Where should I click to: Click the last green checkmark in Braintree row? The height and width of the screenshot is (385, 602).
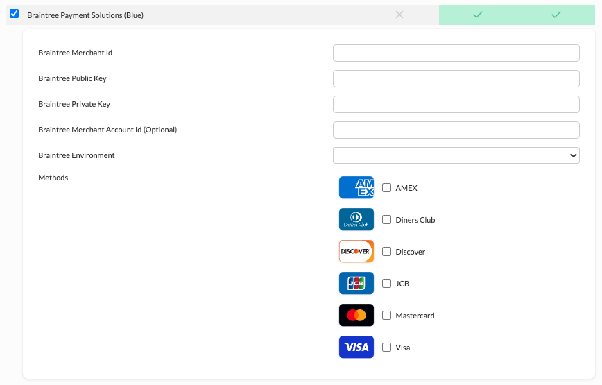click(556, 15)
